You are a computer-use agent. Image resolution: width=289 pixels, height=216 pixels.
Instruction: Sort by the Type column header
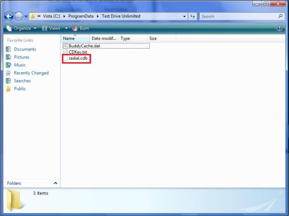(x=133, y=38)
